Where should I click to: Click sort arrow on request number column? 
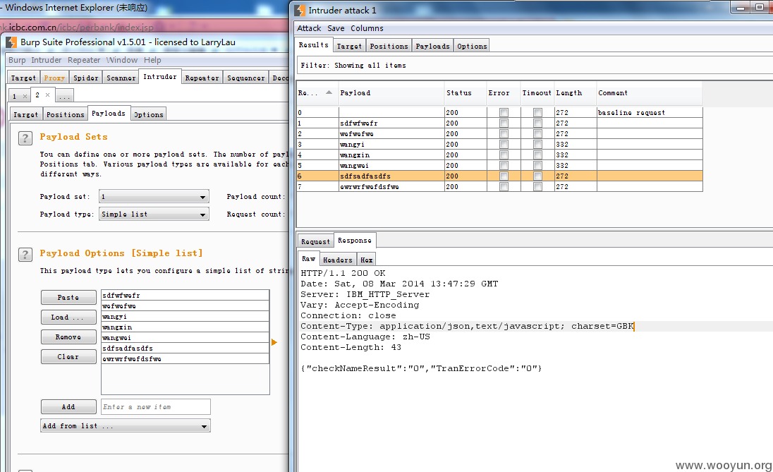click(329, 92)
